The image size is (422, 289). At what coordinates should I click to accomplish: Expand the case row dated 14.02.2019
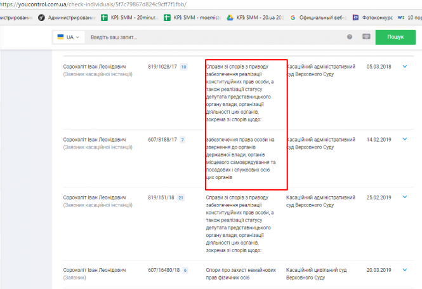404,139
